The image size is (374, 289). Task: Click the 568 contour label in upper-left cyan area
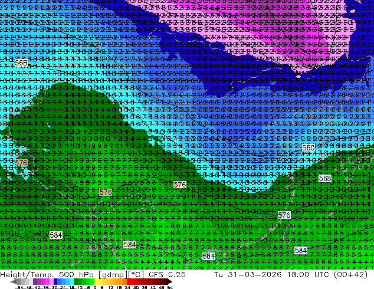[21, 63]
